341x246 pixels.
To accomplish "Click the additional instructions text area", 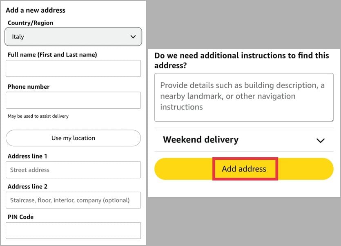I will (x=244, y=97).
